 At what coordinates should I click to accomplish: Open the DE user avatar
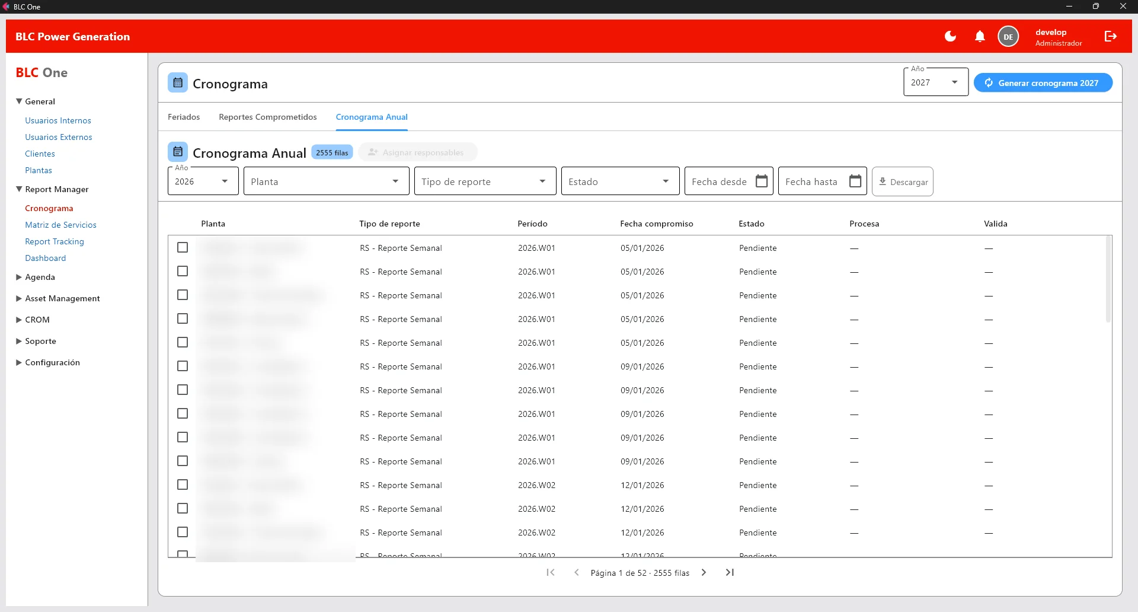tap(1008, 36)
